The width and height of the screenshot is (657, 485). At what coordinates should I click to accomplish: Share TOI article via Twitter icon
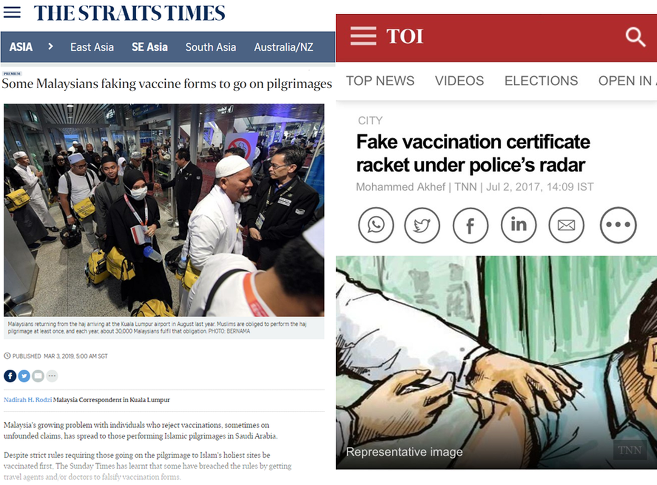click(422, 225)
